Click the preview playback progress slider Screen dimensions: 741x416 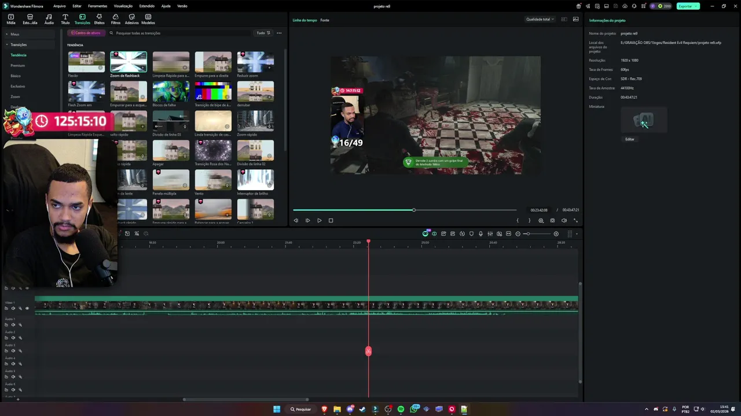(x=405, y=210)
